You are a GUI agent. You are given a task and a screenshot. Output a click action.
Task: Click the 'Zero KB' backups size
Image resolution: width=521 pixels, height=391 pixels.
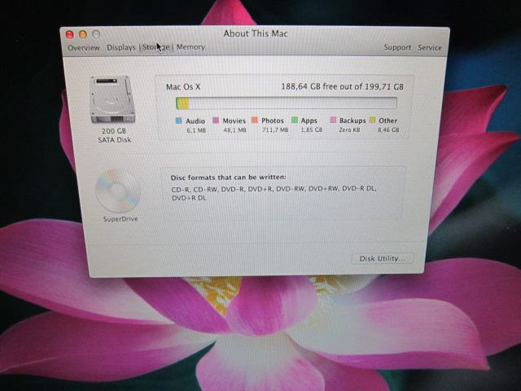[x=349, y=130]
